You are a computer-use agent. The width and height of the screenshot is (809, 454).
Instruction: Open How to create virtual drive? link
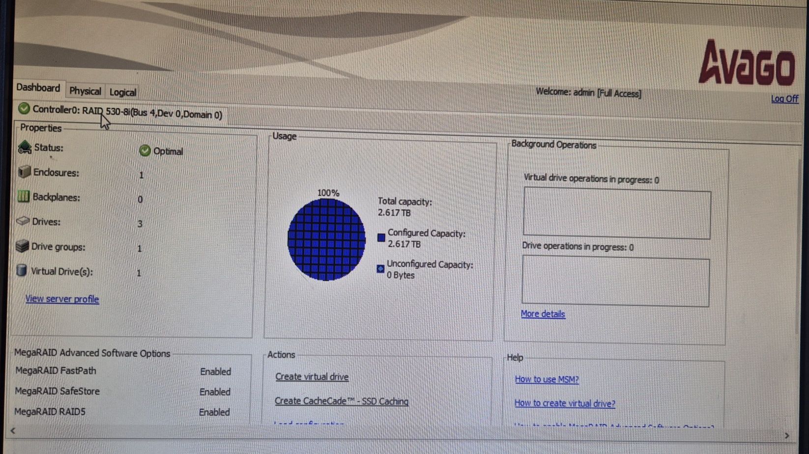[565, 403]
